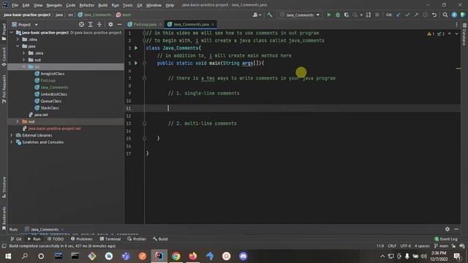Open the Navigate menu

point(54,5)
